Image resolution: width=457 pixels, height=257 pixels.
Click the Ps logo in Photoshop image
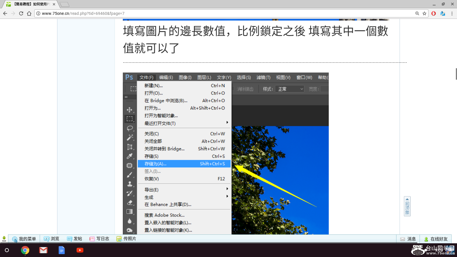129,77
